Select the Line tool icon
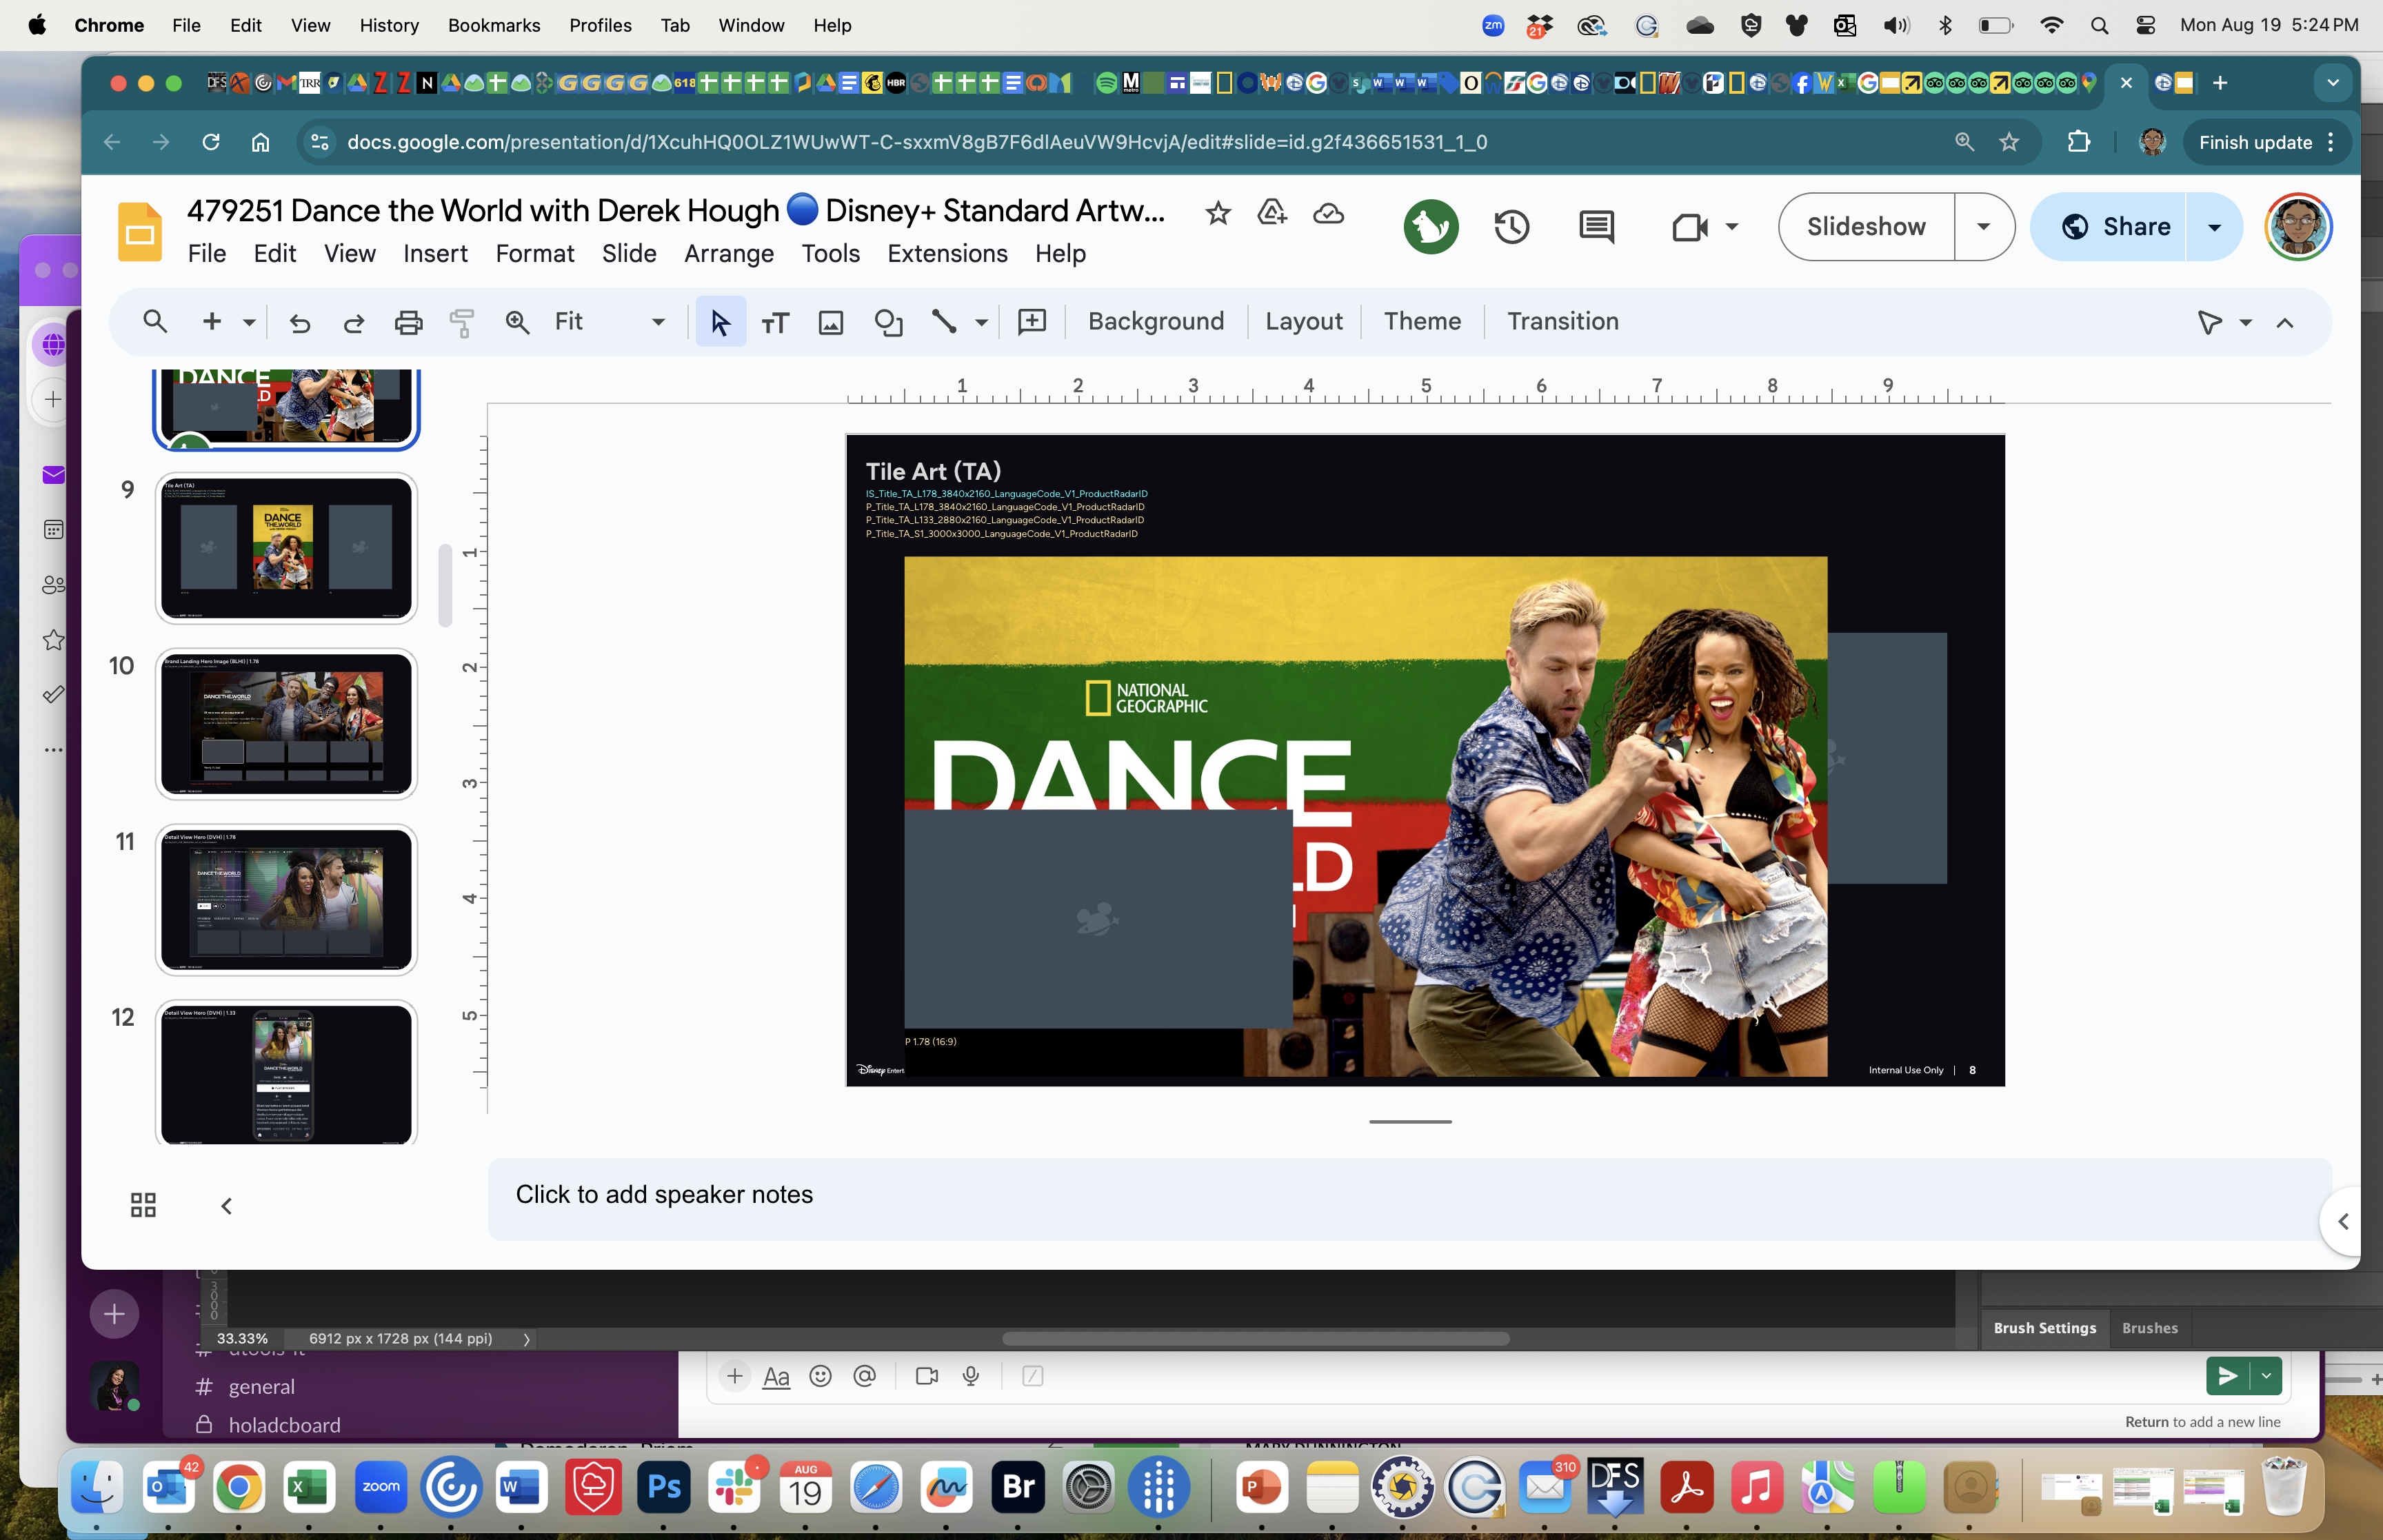2383x1540 pixels. coord(944,322)
